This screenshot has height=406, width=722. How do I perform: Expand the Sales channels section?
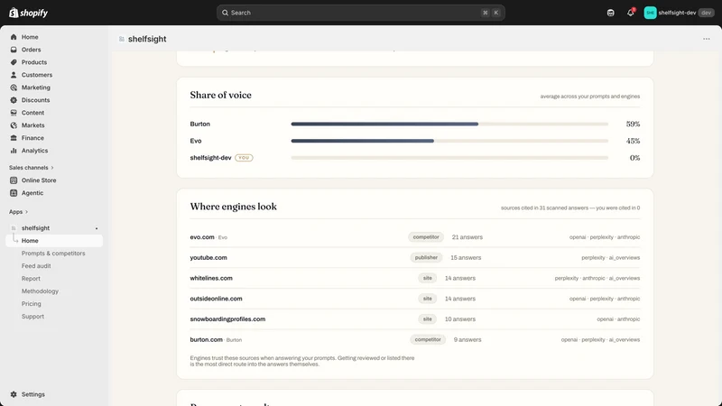click(x=32, y=168)
